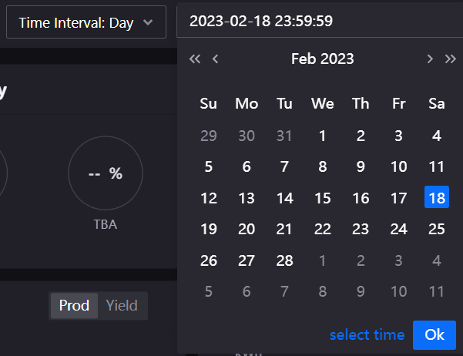This screenshot has width=463, height=356.
Task: Jump to next year with double-right arrow
Action: click(451, 59)
